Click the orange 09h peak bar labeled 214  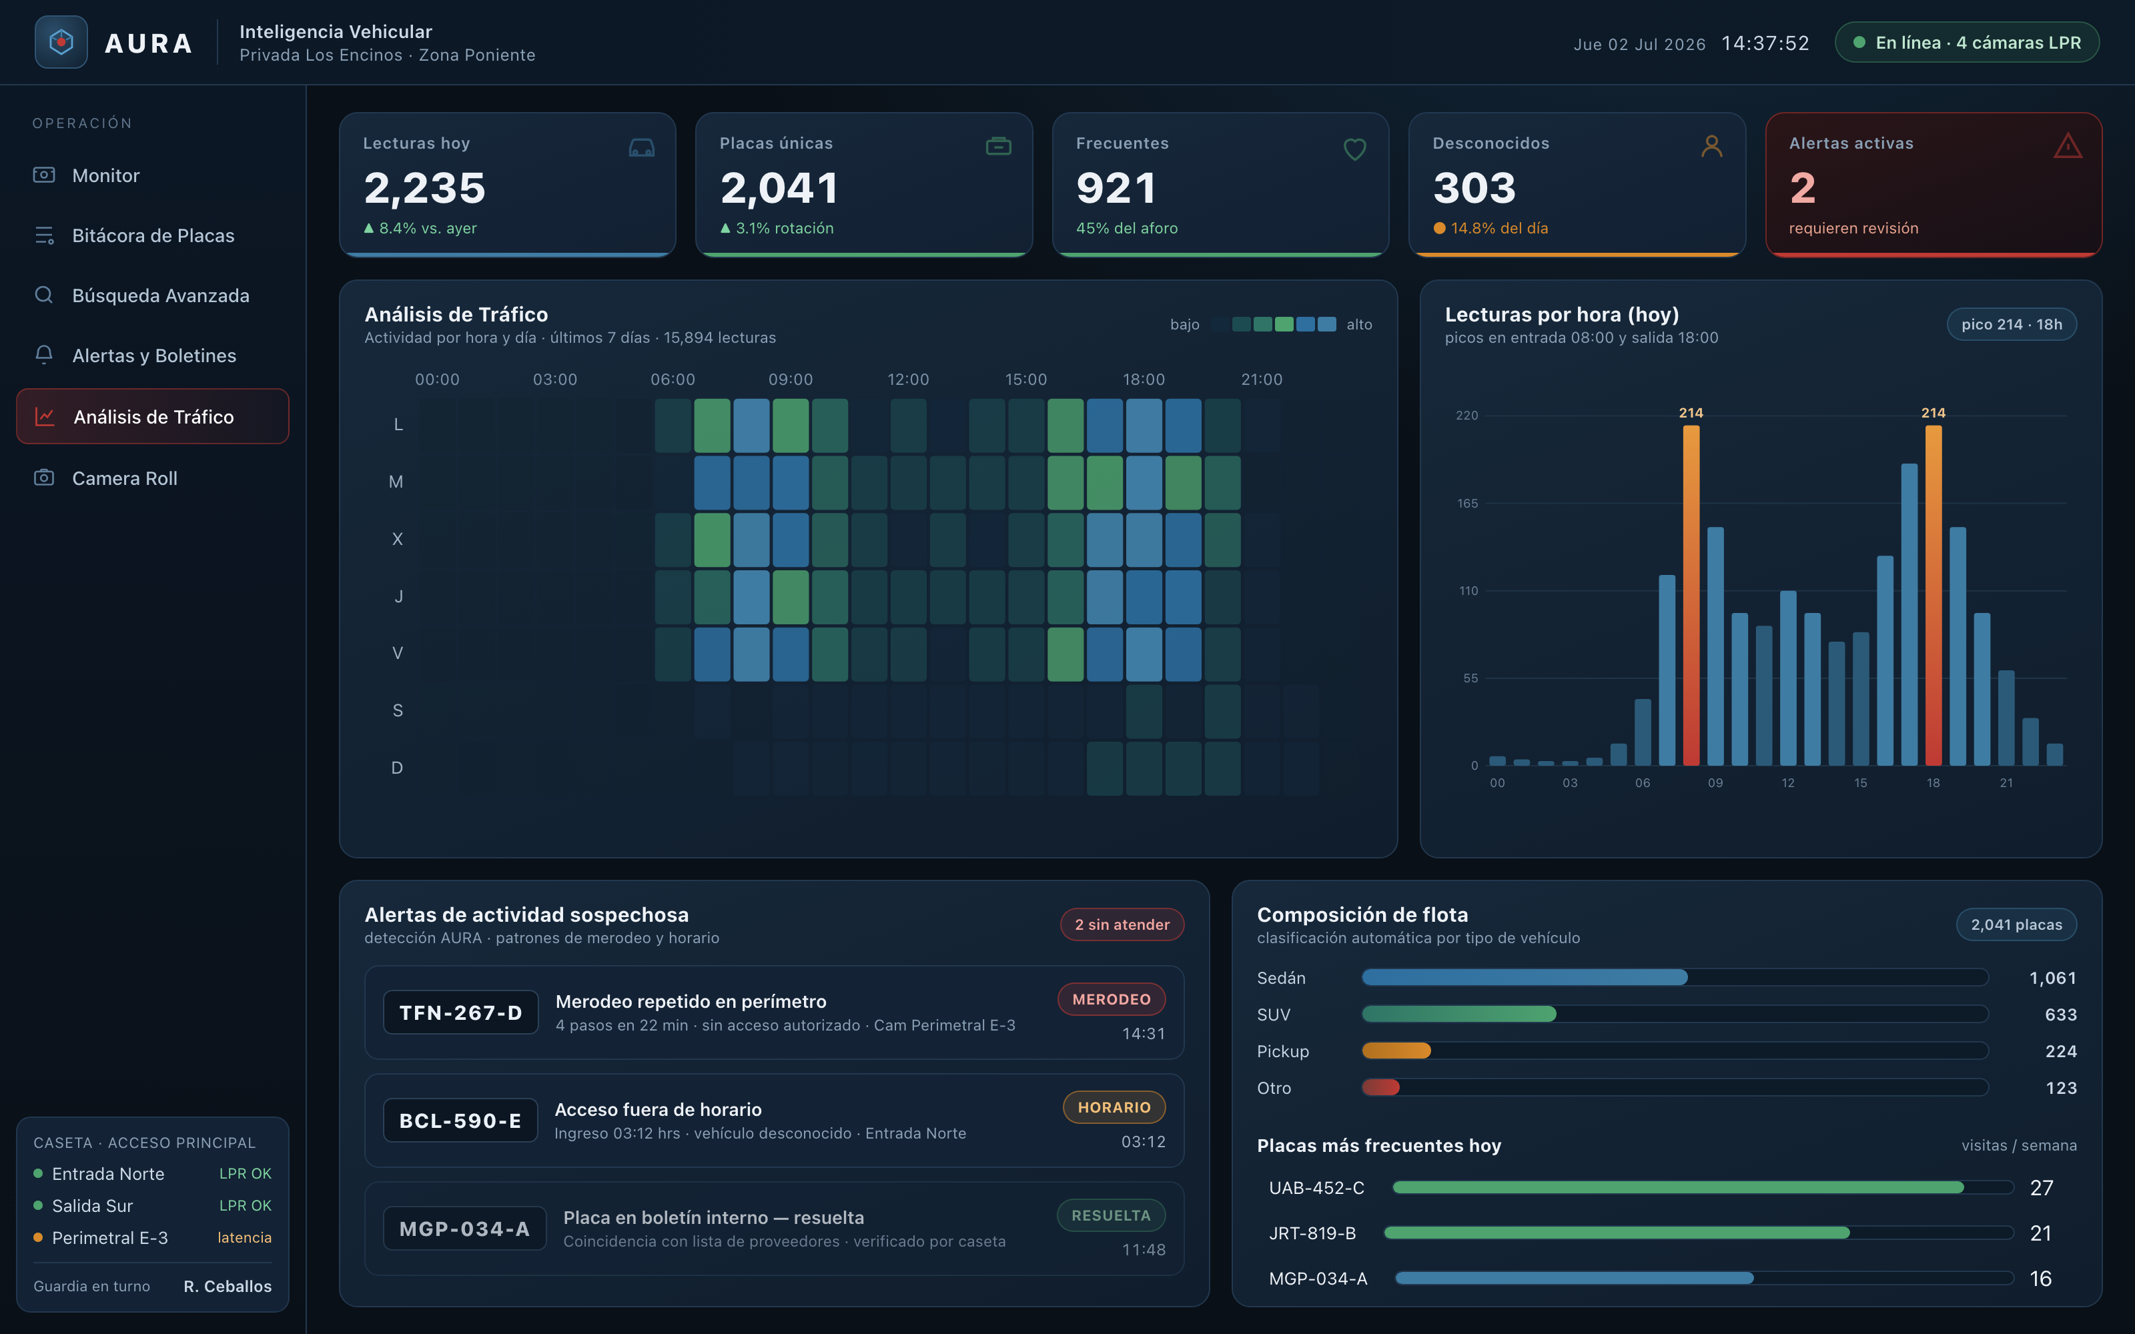(x=1691, y=595)
